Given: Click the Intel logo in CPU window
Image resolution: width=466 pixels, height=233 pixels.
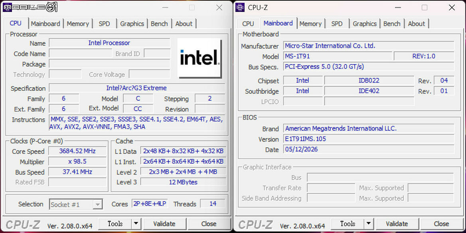Looking at the screenshot, I should (199, 58).
